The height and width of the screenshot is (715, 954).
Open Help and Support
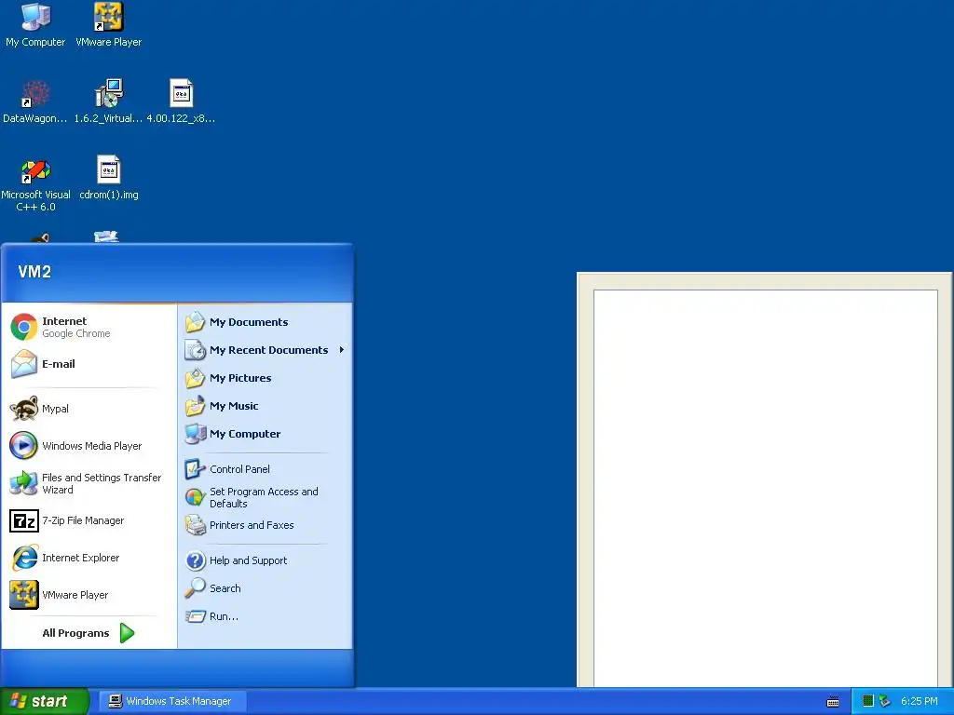click(x=265, y=560)
